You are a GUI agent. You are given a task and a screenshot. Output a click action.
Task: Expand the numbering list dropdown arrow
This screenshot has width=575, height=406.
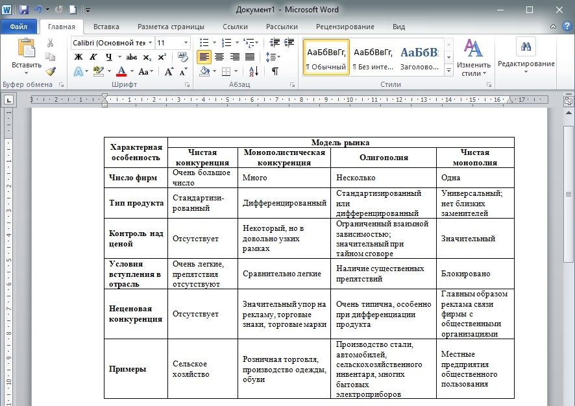(x=237, y=43)
